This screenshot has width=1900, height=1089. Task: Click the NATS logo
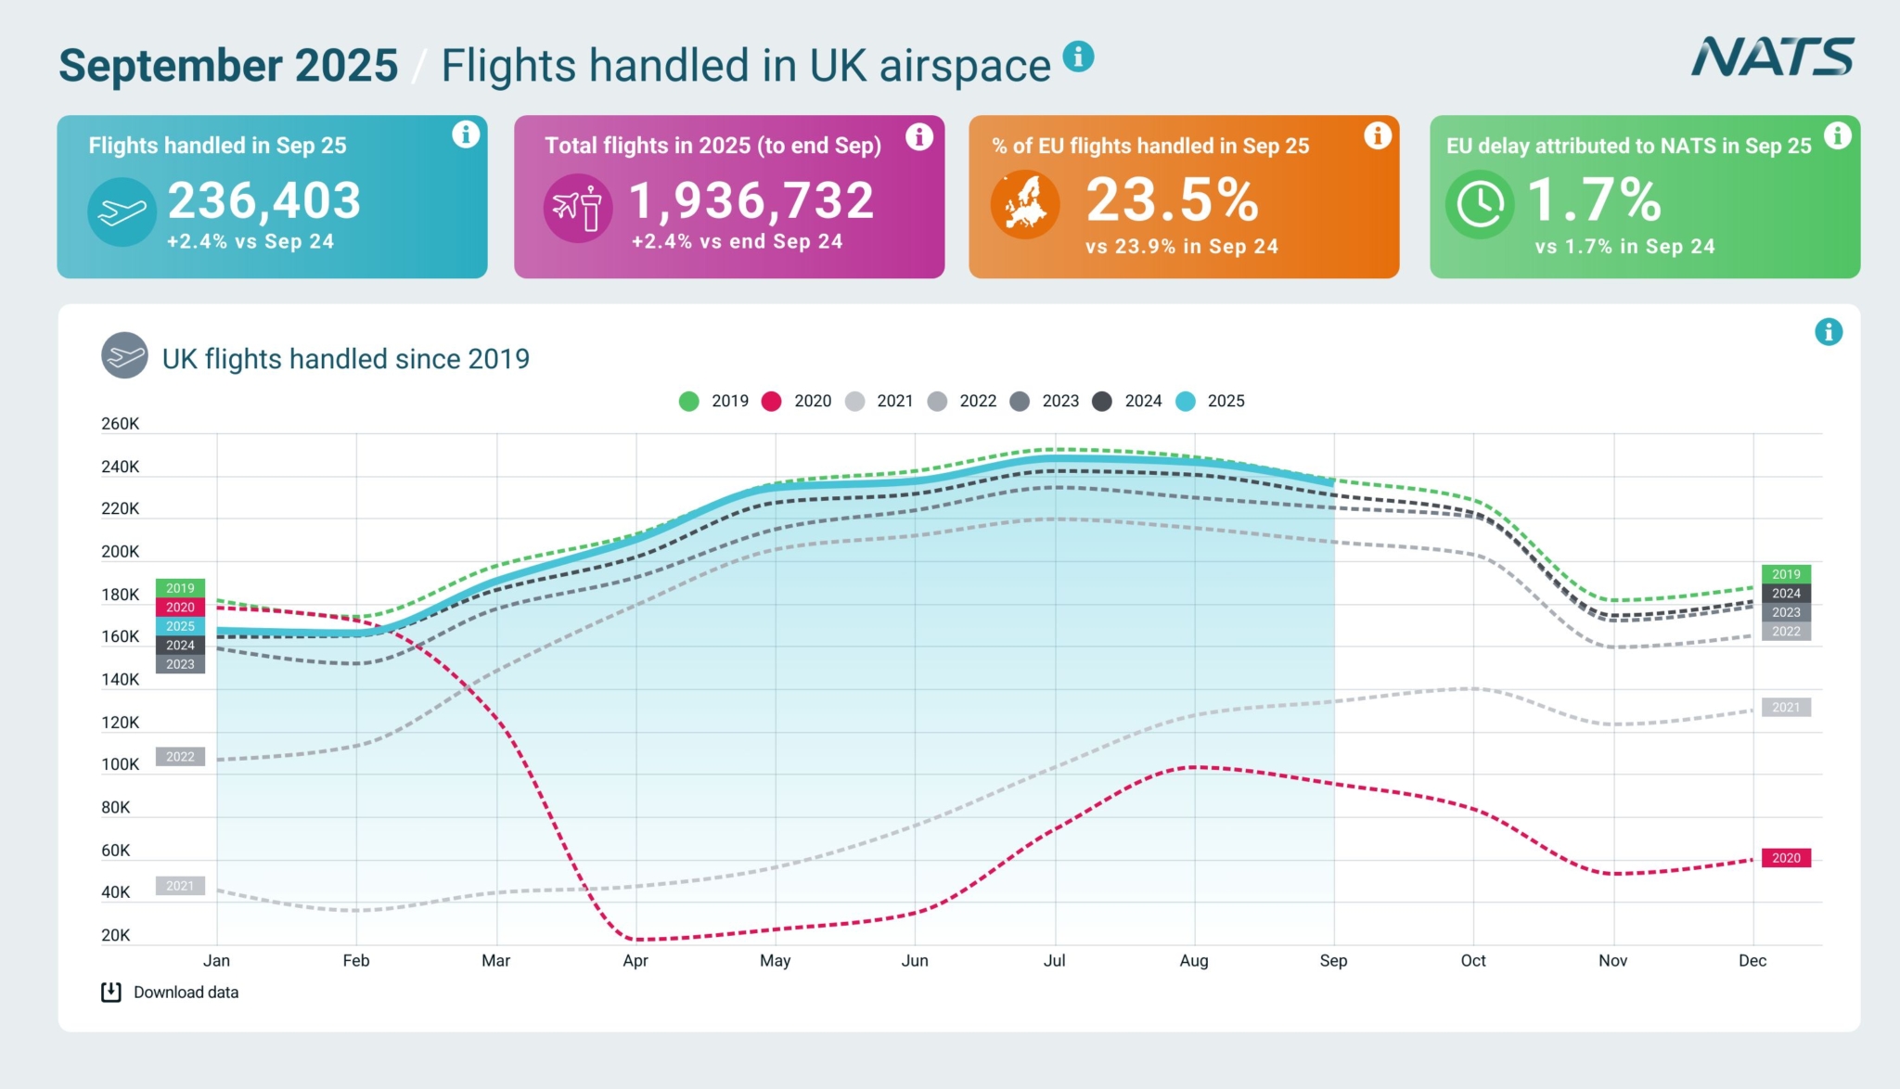tap(1772, 58)
